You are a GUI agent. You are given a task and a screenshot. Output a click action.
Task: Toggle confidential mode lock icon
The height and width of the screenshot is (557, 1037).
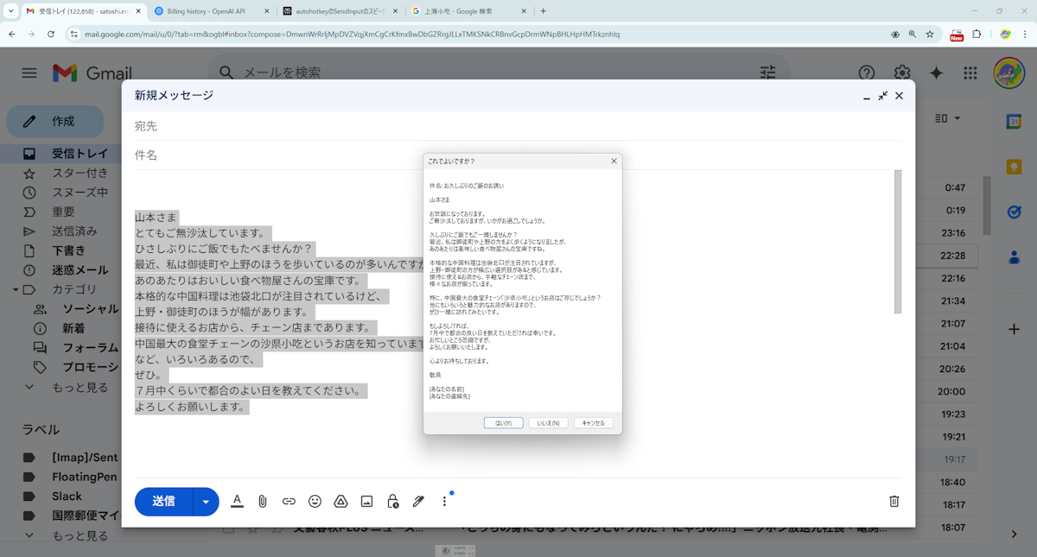(x=392, y=502)
